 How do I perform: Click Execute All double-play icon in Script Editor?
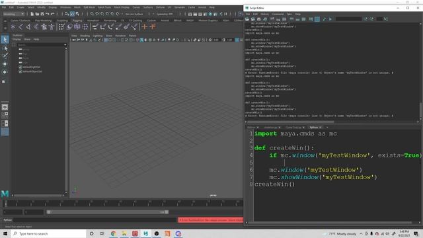pyautogui.click(x=325, y=19)
